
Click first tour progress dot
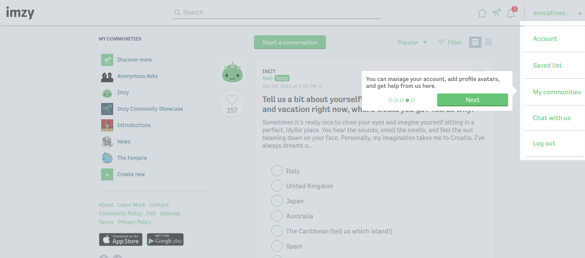point(390,100)
